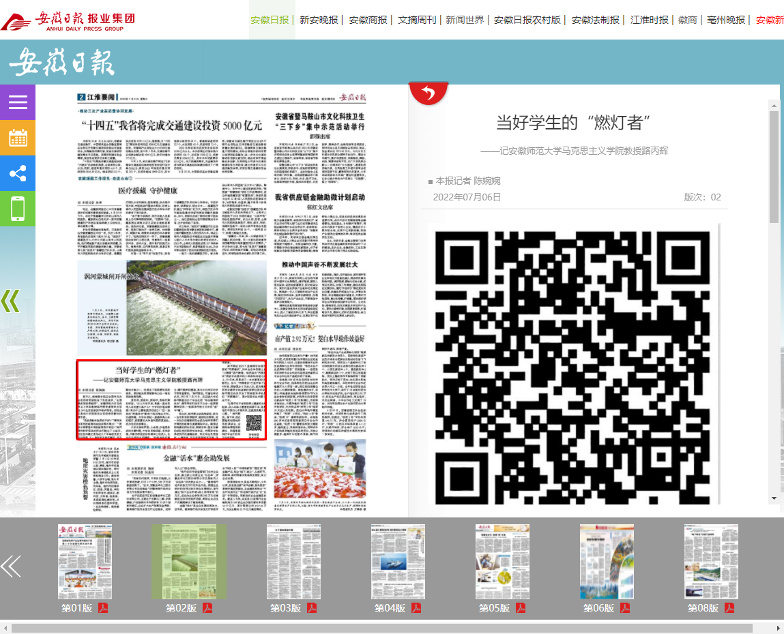Select the highlighted 当好学生的"燃灯者" article

(171, 399)
